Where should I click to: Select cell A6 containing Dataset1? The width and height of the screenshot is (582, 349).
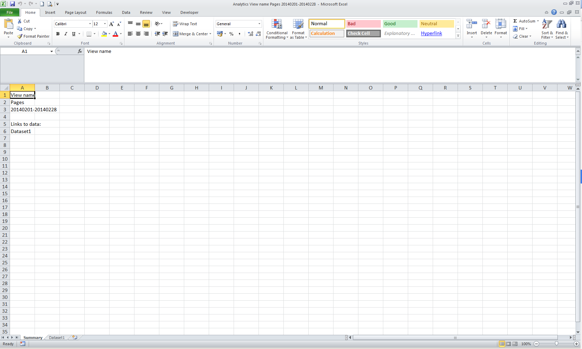coord(22,131)
